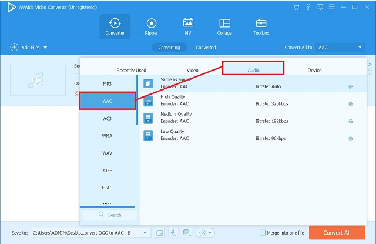The image size is (376, 244).
Task: Click the format Search field
Action: click(x=110, y=215)
